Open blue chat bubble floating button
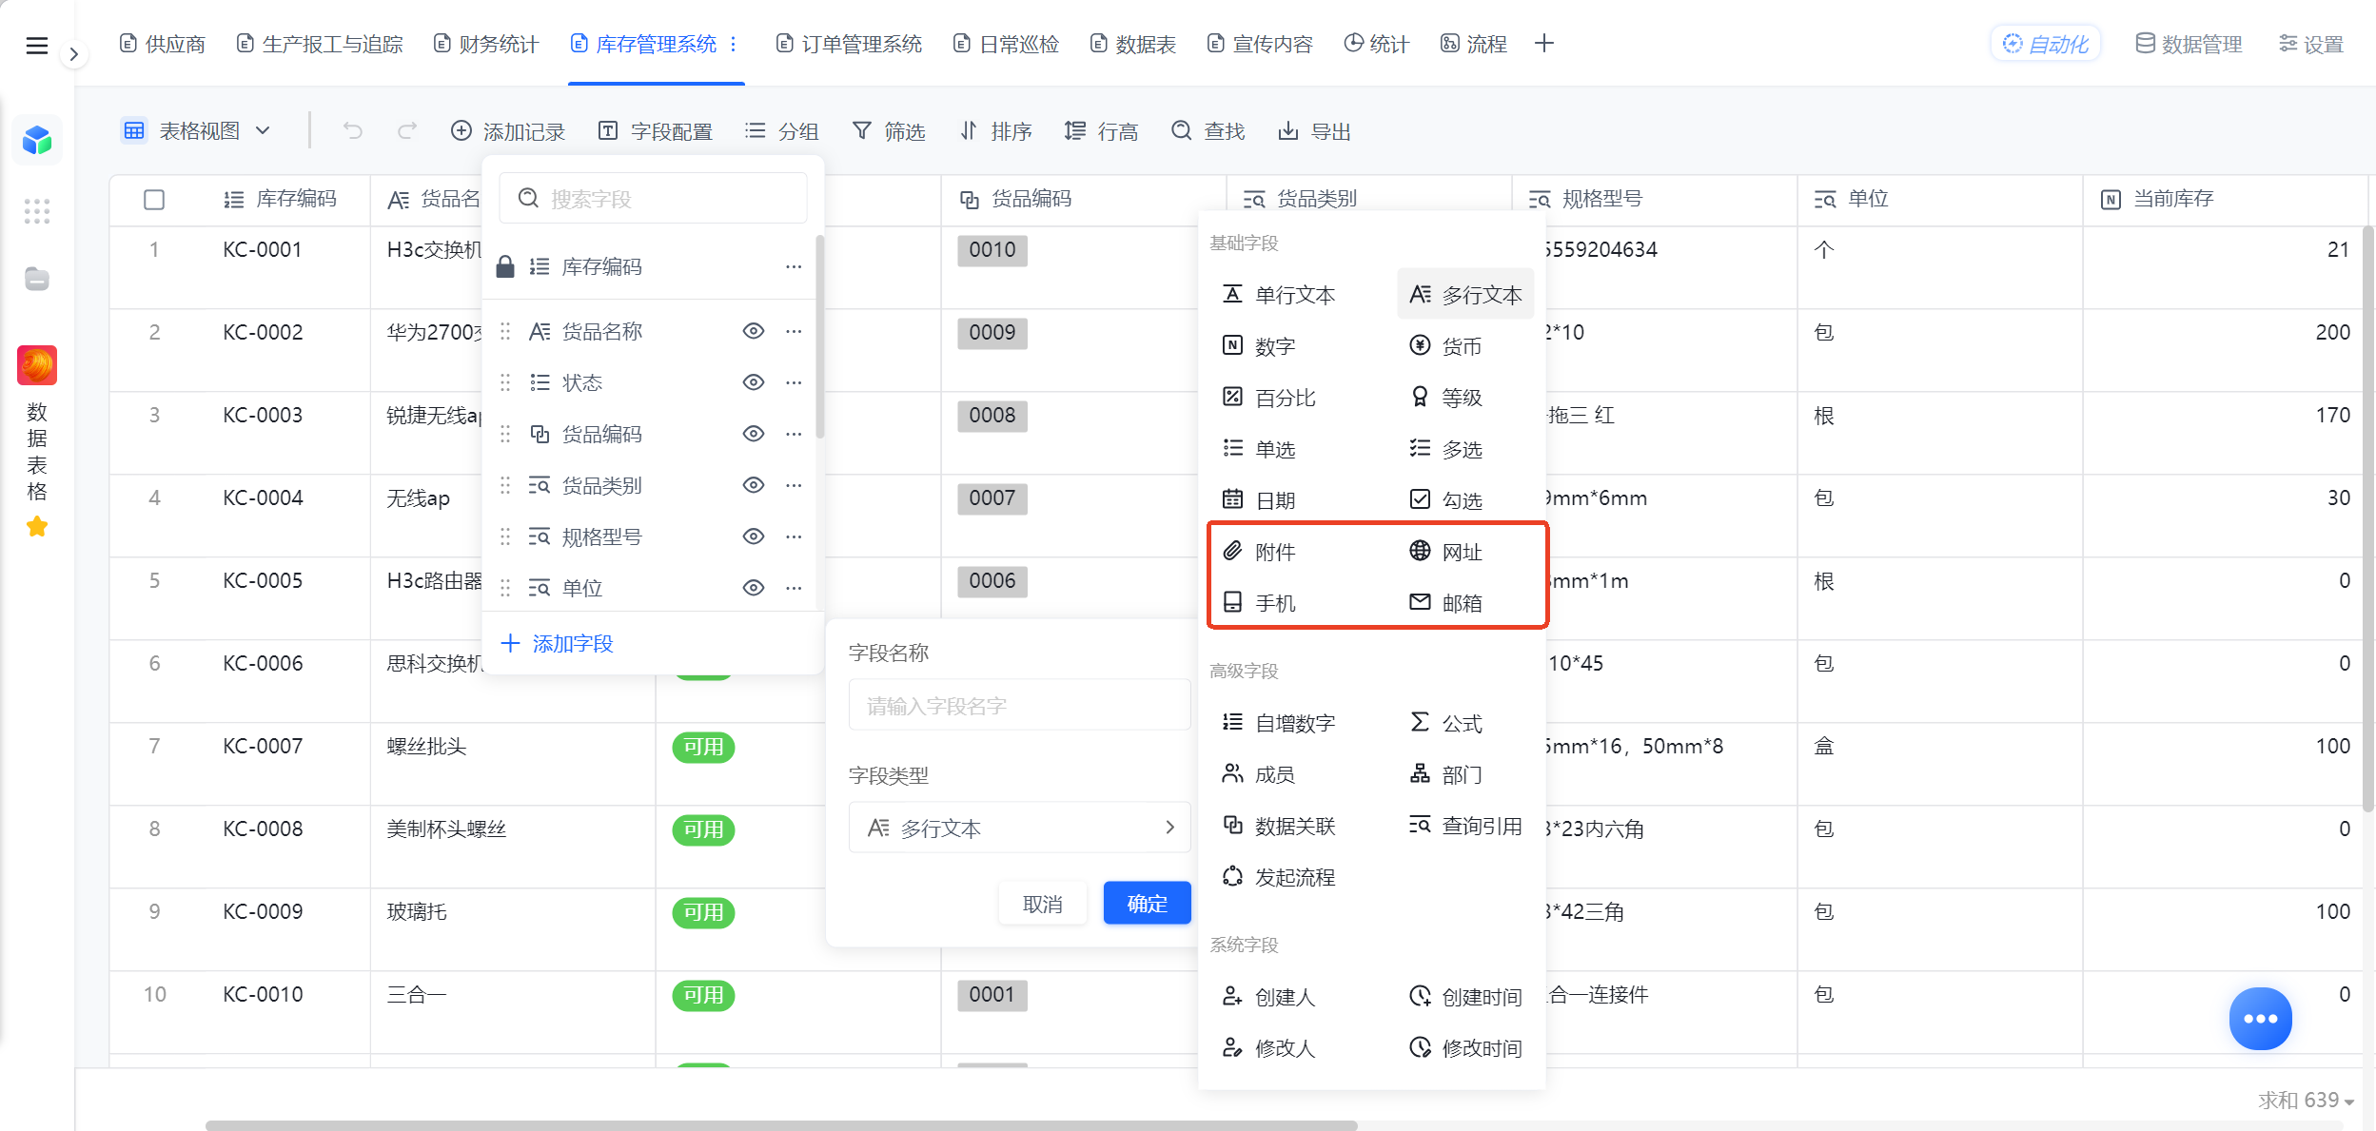The image size is (2376, 1131). click(x=2260, y=1019)
